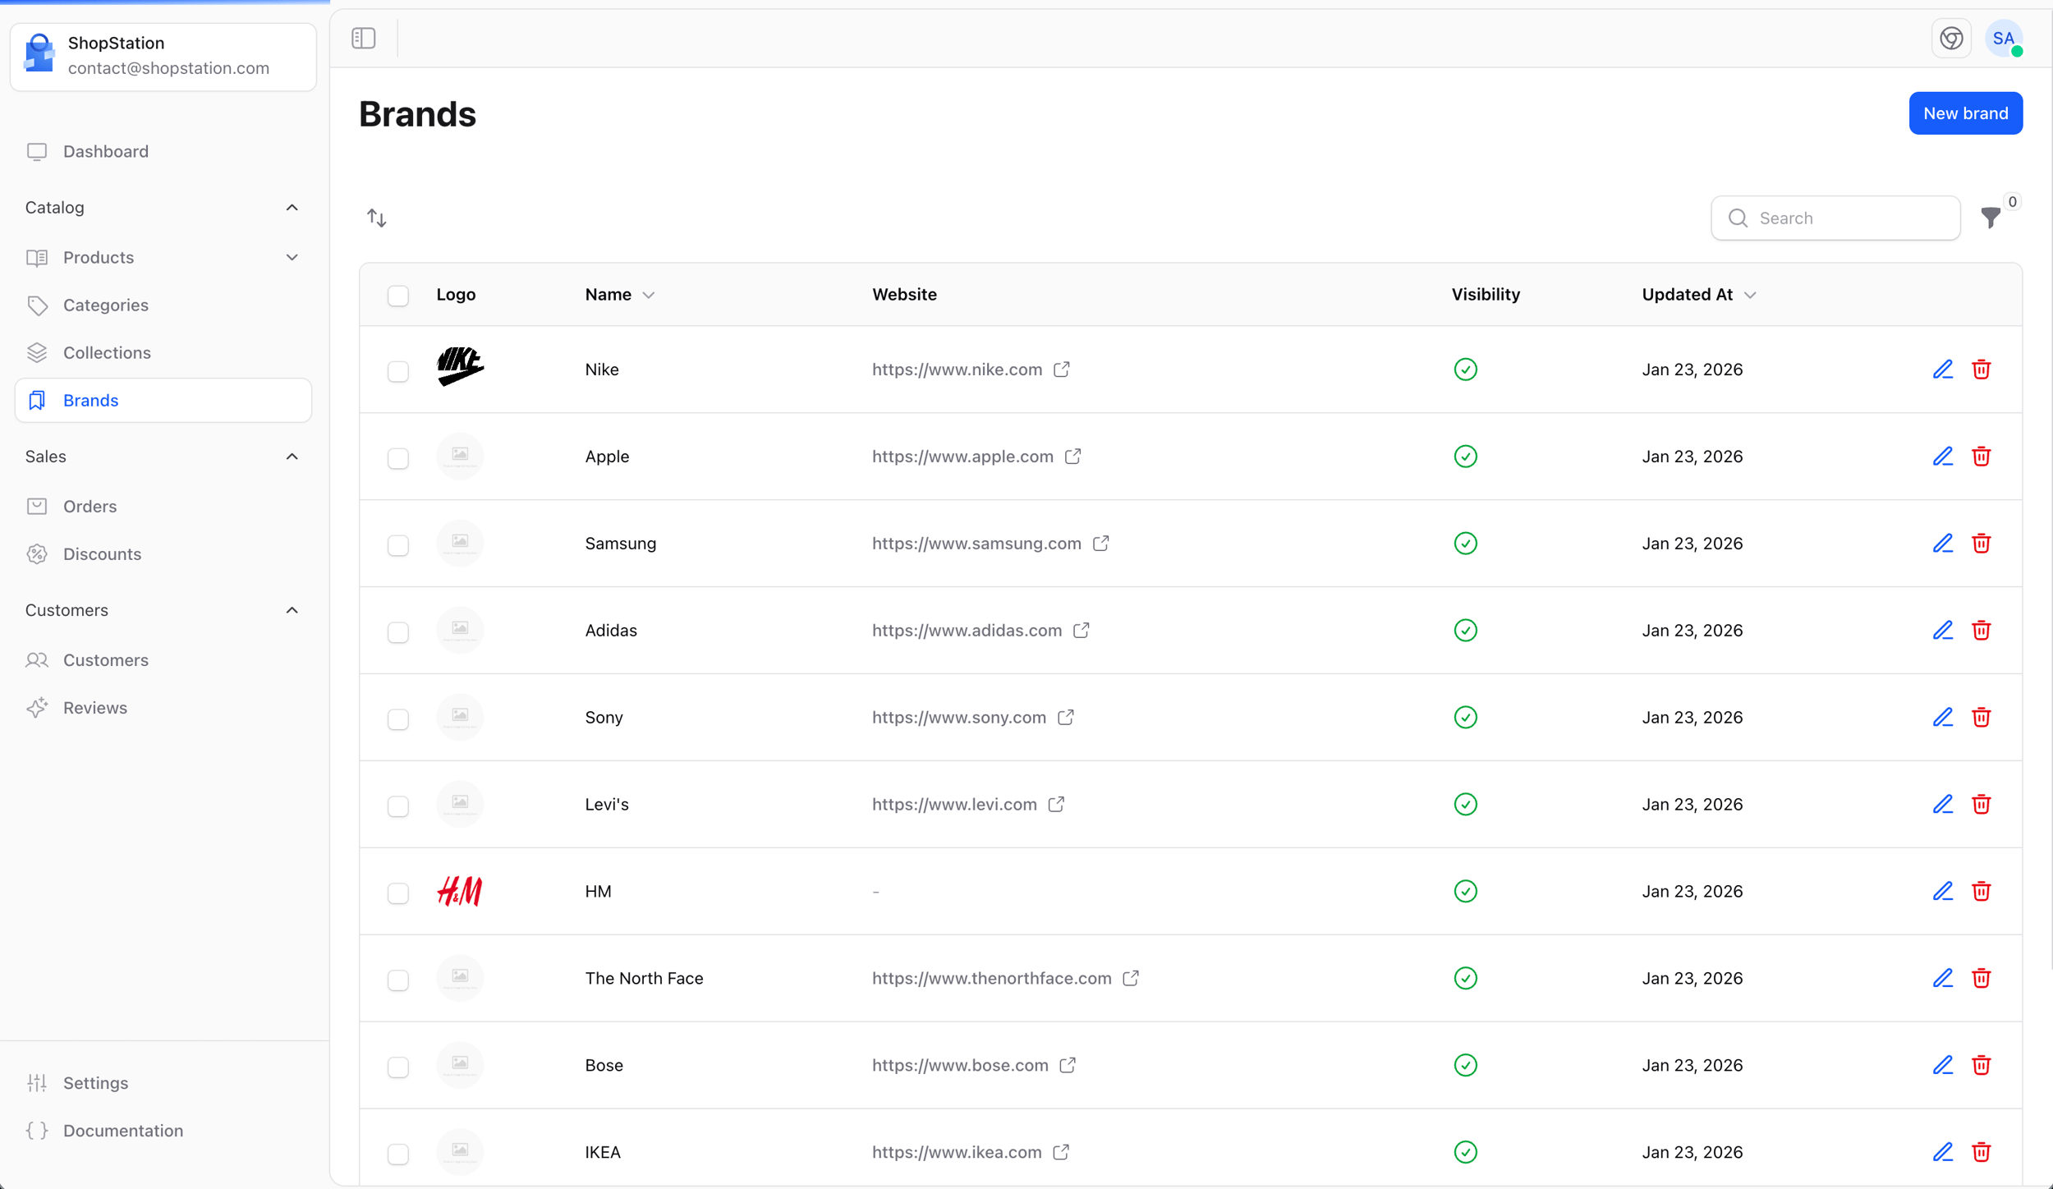Click the Adidas visibility check icon
Viewport: 2053px width, 1189px height.
[x=1465, y=631]
